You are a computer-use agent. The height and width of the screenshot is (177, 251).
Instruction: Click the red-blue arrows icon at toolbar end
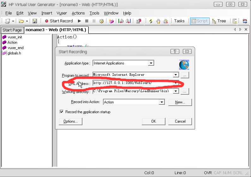pyautogui.click(x=245, y=21)
